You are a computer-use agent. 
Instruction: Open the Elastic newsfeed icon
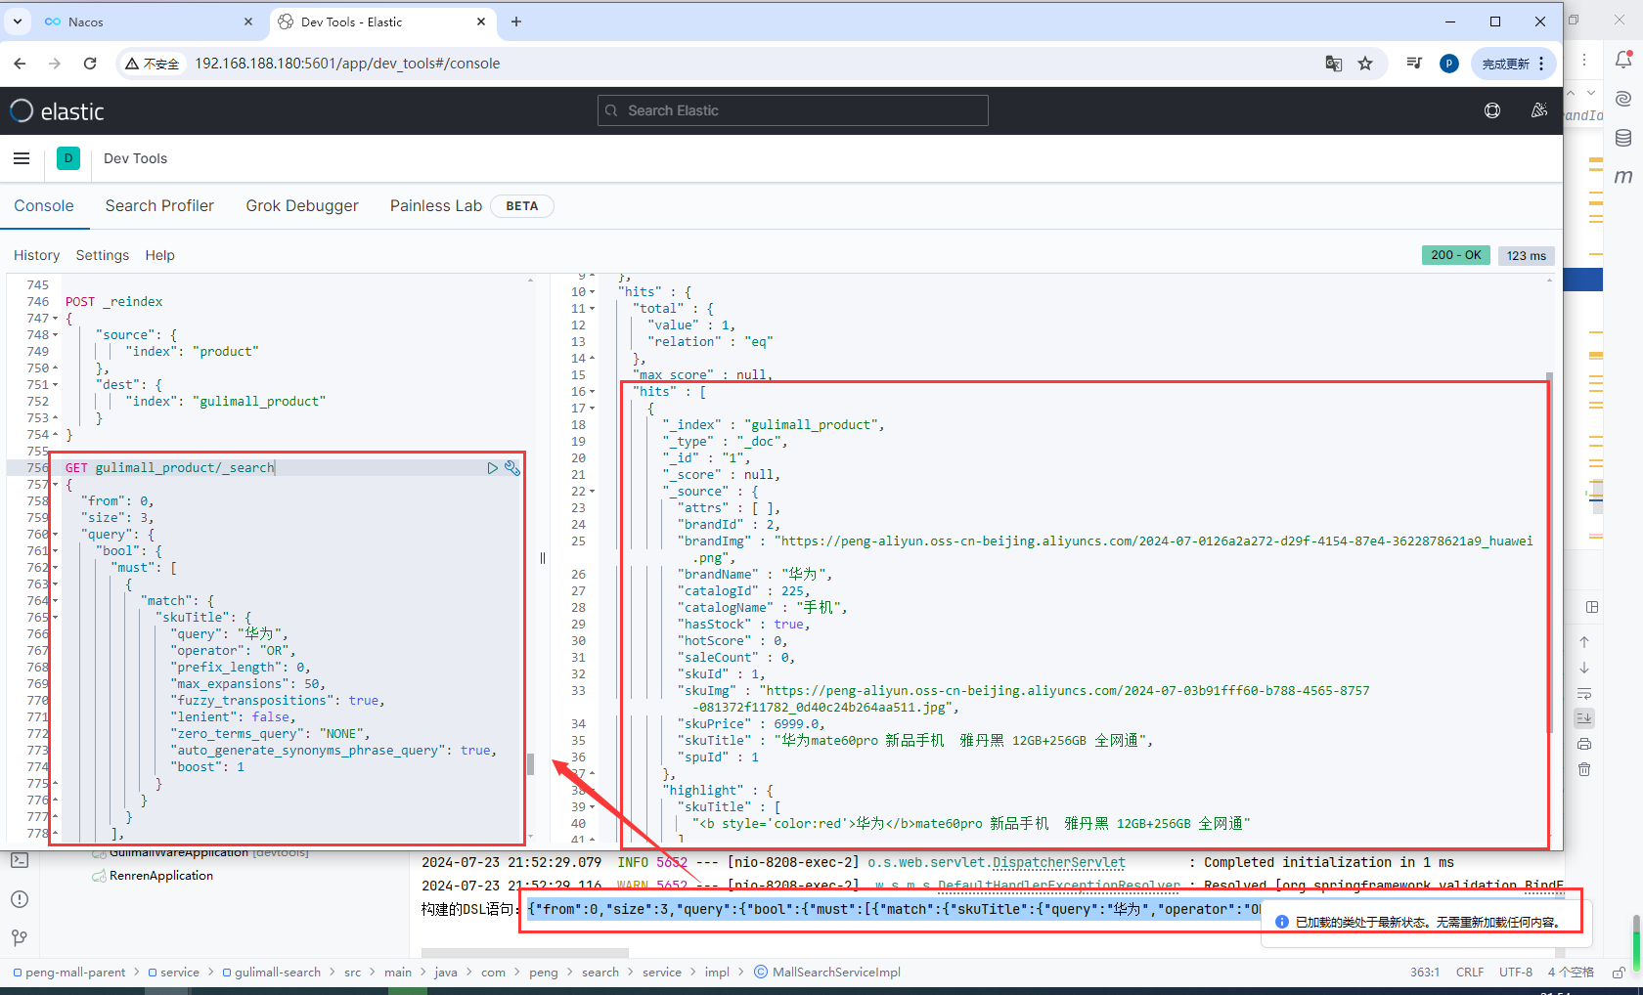pos(1539,110)
